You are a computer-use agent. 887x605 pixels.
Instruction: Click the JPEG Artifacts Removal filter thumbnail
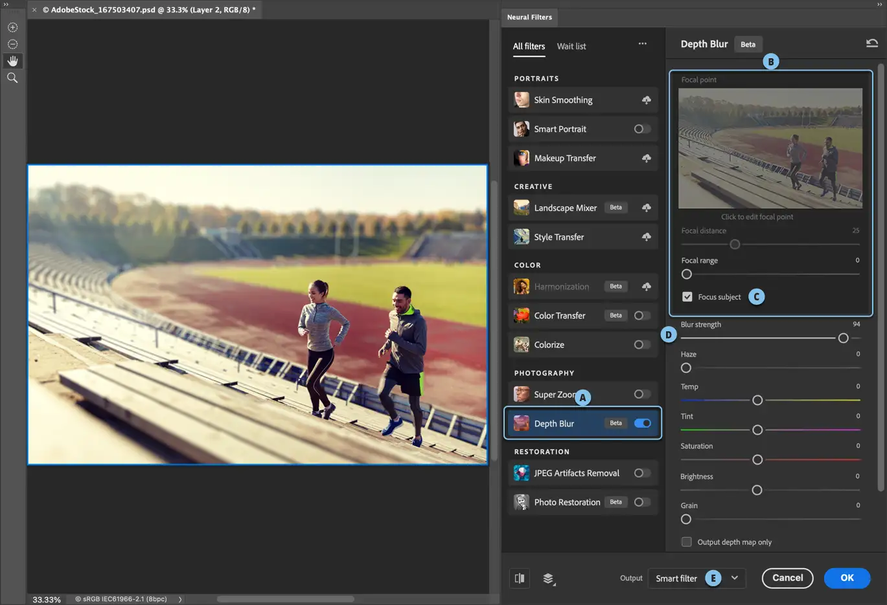(522, 473)
